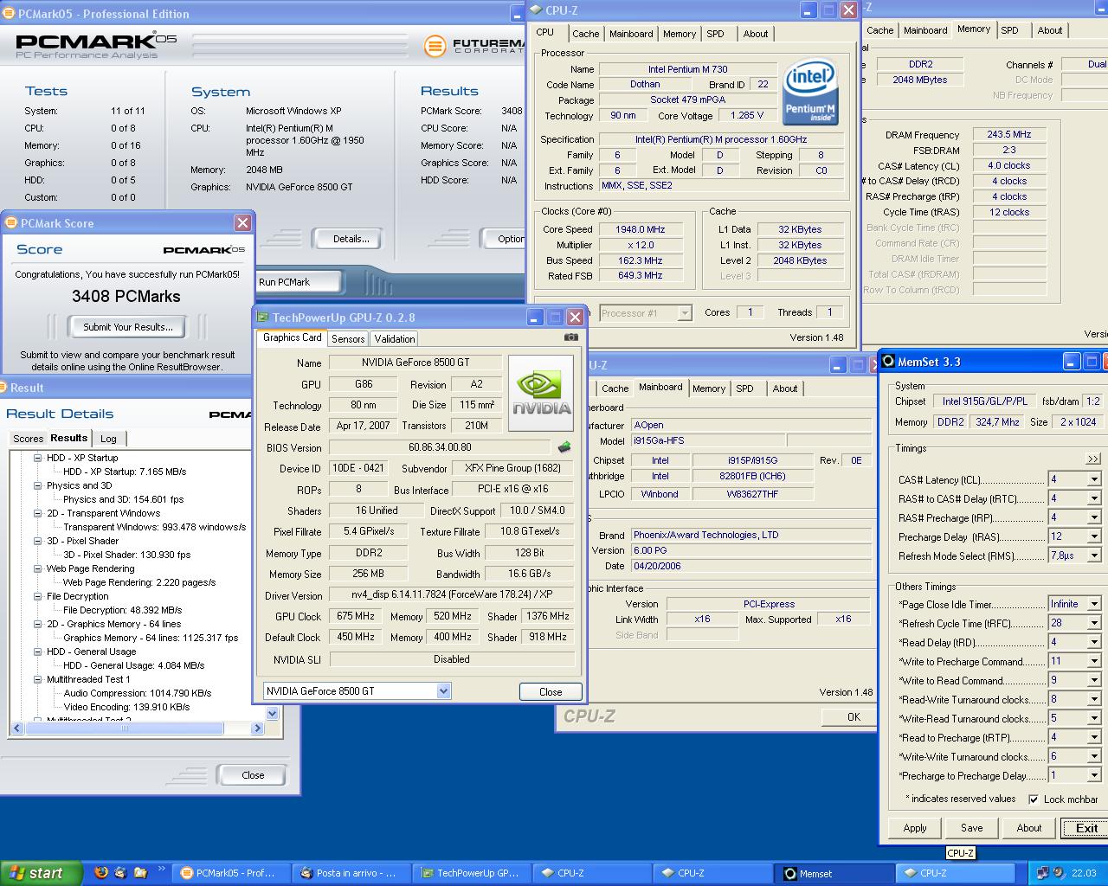1108x886 pixels.
Task: Click the PCMark Score title icon
Action: [x=11, y=223]
